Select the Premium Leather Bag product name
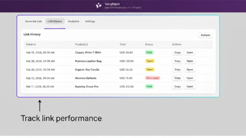This screenshot has height=138, width=246. pos(88,61)
